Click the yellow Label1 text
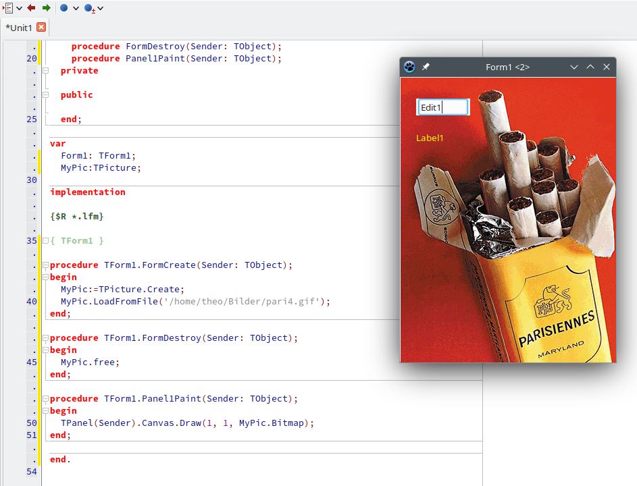This screenshot has width=637, height=486. coord(430,138)
